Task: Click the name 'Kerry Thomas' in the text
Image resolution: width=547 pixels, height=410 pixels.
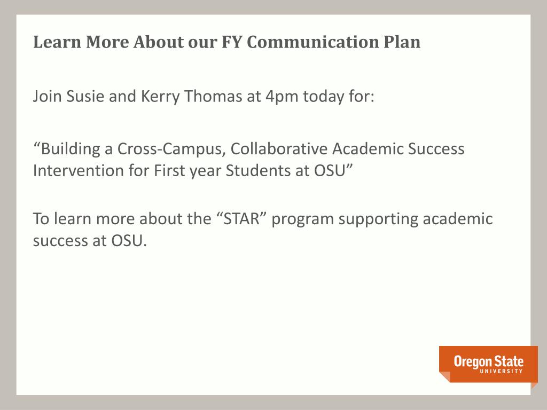Action: (191, 97)
